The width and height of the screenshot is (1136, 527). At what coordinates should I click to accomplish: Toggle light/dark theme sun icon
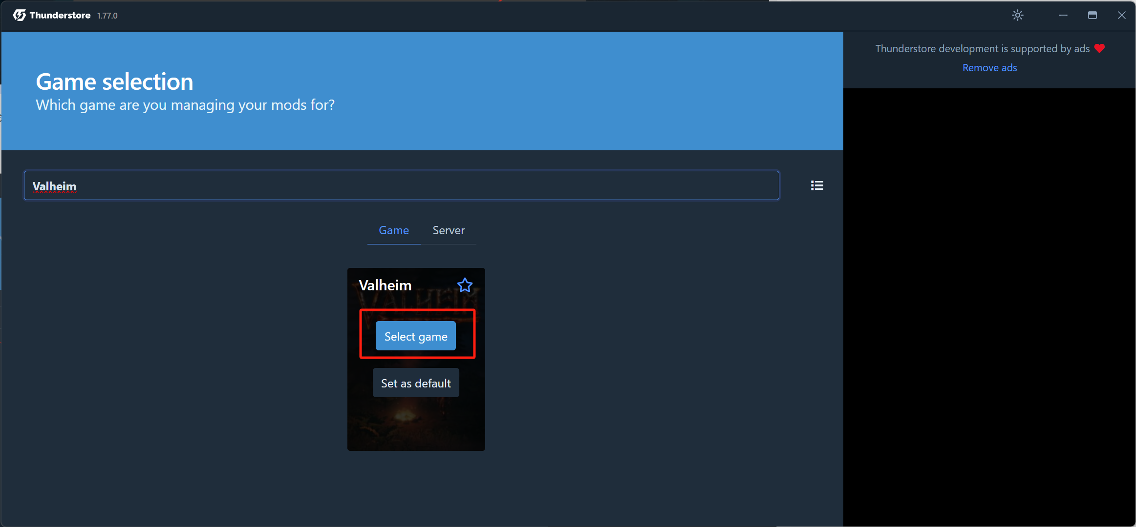point(1017,15)
